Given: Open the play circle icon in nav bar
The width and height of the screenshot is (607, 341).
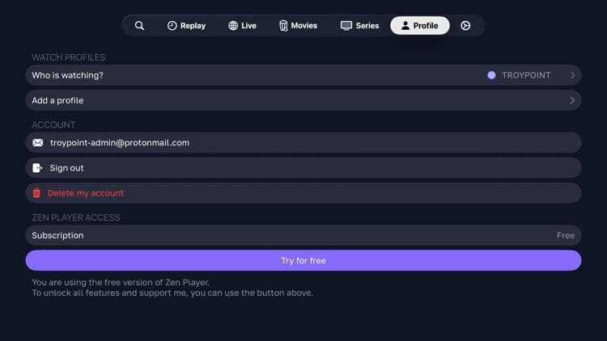Looking at the screenshot, I should 465,26.
